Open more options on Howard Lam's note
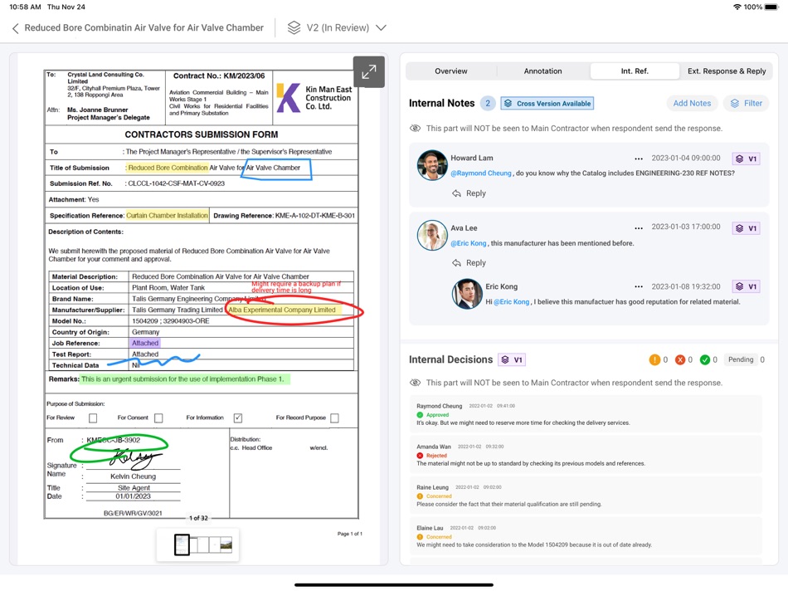 638,159
